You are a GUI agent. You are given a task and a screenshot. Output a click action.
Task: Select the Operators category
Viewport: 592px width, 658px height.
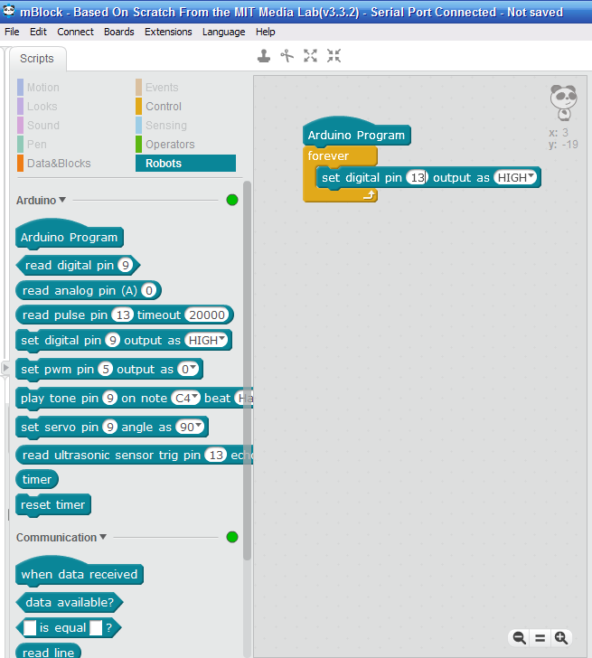pyautogui.click(x=165, y=145)
